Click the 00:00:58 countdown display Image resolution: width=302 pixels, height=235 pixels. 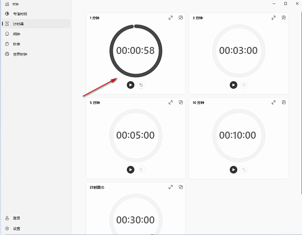click(135, 50)
